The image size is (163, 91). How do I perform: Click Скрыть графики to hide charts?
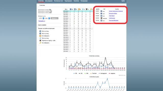(x=42, y=25)
